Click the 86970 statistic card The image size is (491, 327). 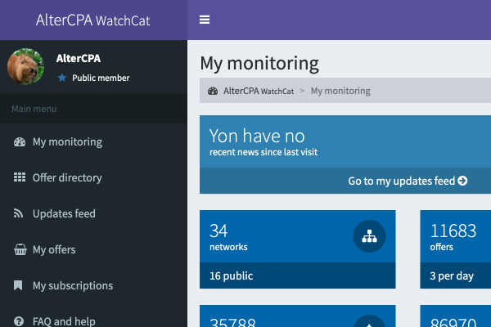(x=456, y=316)
